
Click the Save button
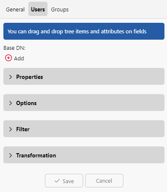64,181
